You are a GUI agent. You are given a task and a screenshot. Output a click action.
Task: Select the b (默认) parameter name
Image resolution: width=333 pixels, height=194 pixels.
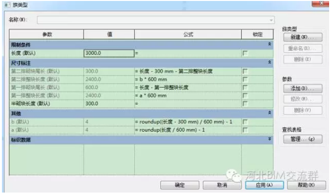pyautogui.click(x=20, y=122)
